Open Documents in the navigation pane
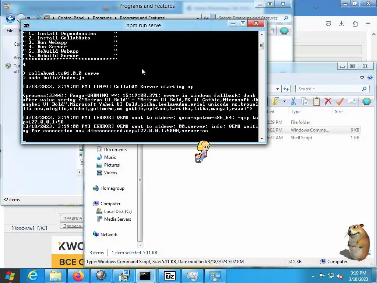Image resolution: width=377 pixels, height=283 pixels. (112, 150)
